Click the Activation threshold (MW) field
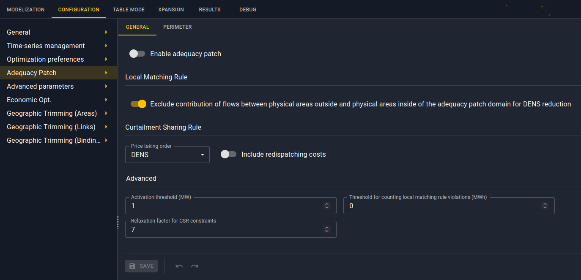This screenshot has width=581, height=280. 231,206
